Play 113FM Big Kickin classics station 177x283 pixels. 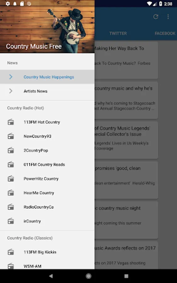(x=47, y=252)
